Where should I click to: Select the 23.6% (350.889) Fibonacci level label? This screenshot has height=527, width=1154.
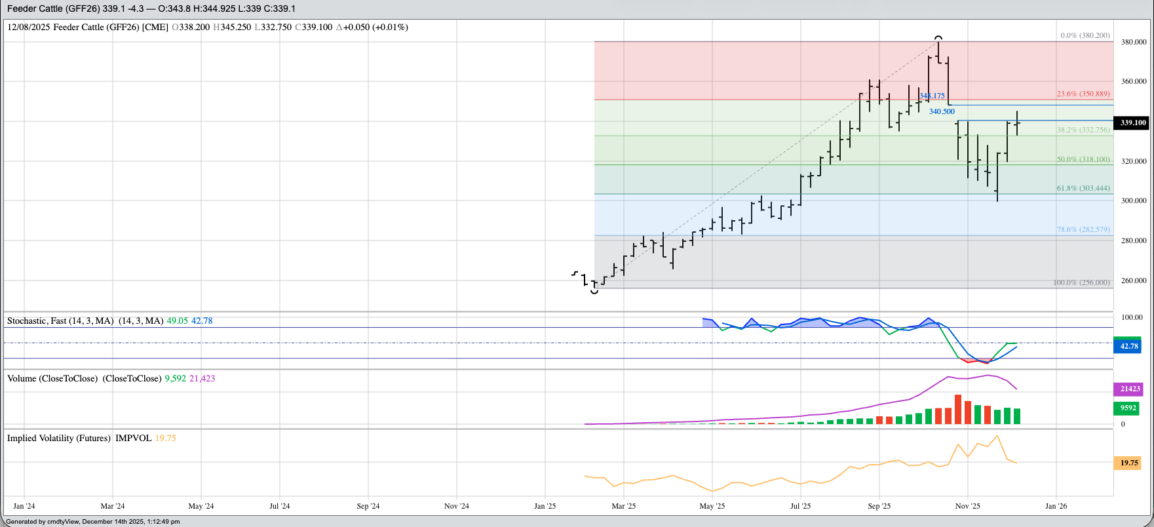click(x=1083, y=94)
